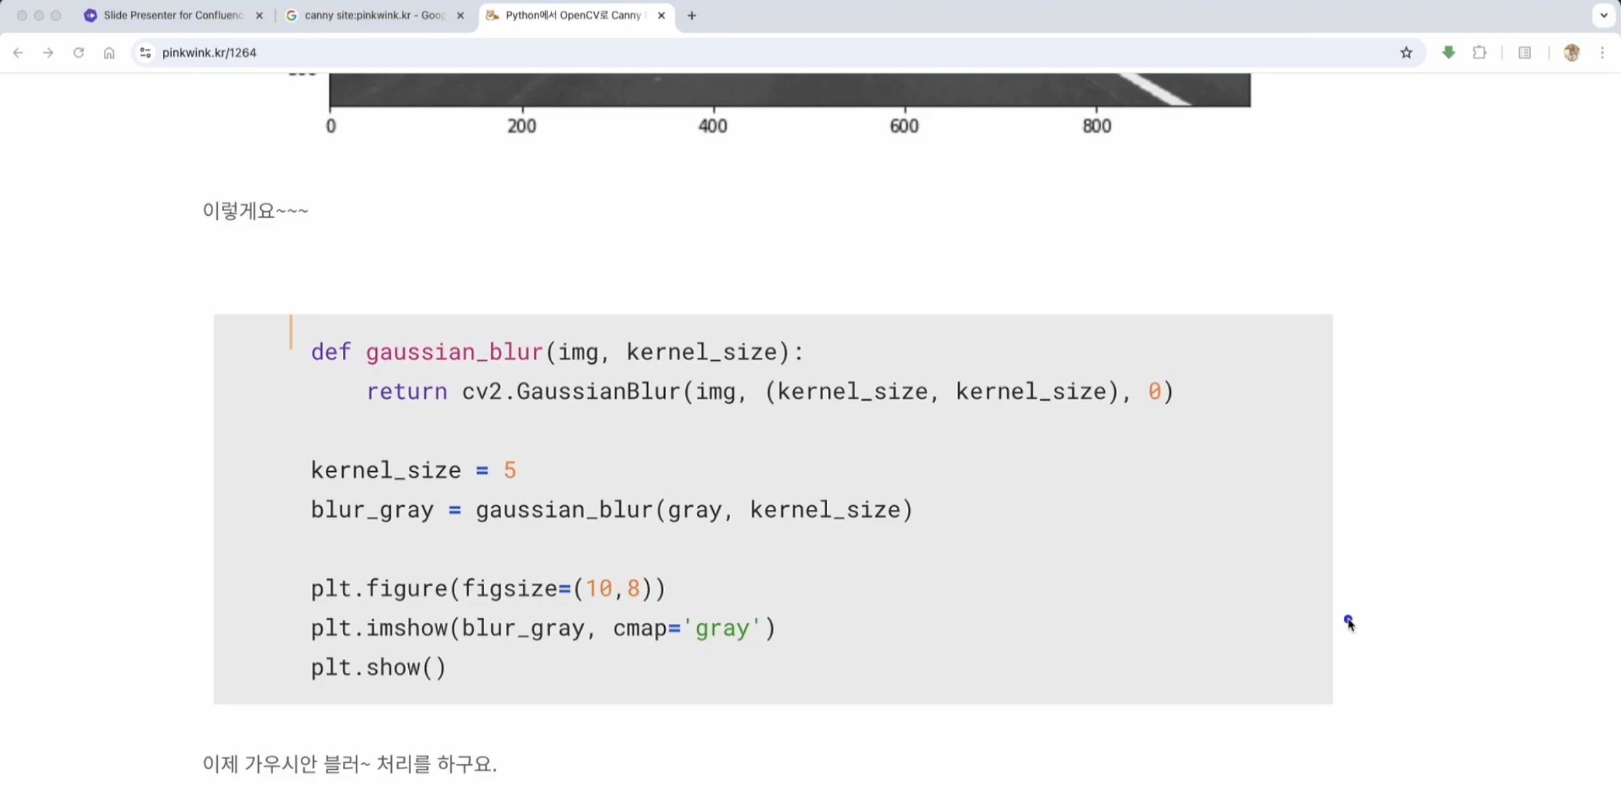The image size is (1621, 797).
Task: Open the Chrome three-dot menu
Action: [x=1603, y=52]
